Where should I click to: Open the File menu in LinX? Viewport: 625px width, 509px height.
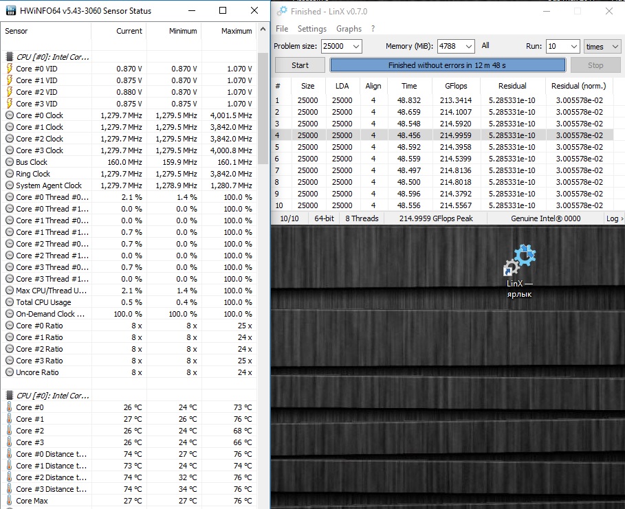click(x=282, y=29)
